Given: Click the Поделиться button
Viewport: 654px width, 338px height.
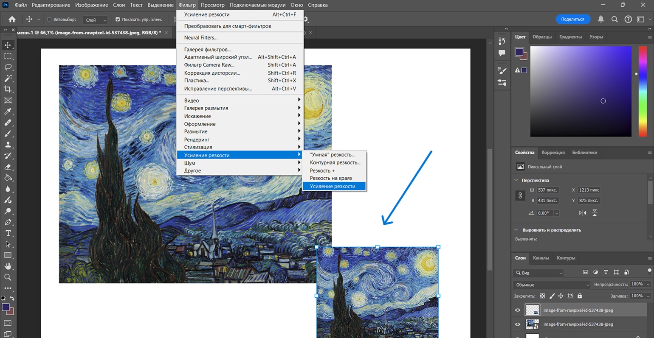Looking at the screenshot, I should coord(573,19).
